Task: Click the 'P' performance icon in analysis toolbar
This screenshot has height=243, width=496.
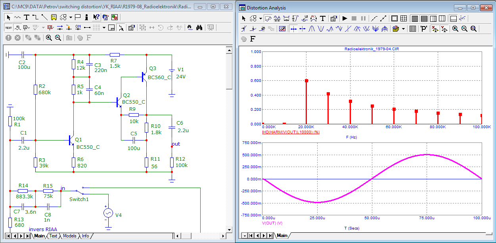Action: (x=424, y=28)
